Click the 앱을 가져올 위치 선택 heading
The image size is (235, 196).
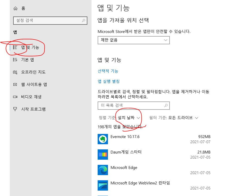(x=123, y=20)
